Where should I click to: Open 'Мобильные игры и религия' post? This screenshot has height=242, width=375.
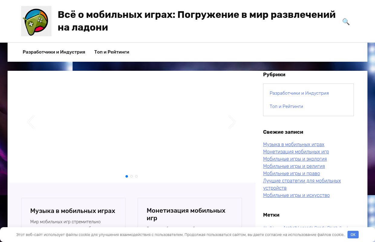[x=294, y=166]
